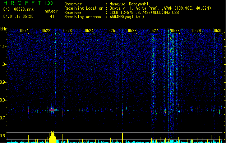Click the 1.0 kHz axis label
Screen dimensions: 226x143
pyautogui.click(x=3, y=64)
